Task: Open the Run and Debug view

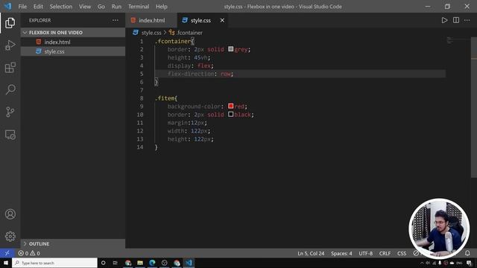Action: (x=10, y=45)
